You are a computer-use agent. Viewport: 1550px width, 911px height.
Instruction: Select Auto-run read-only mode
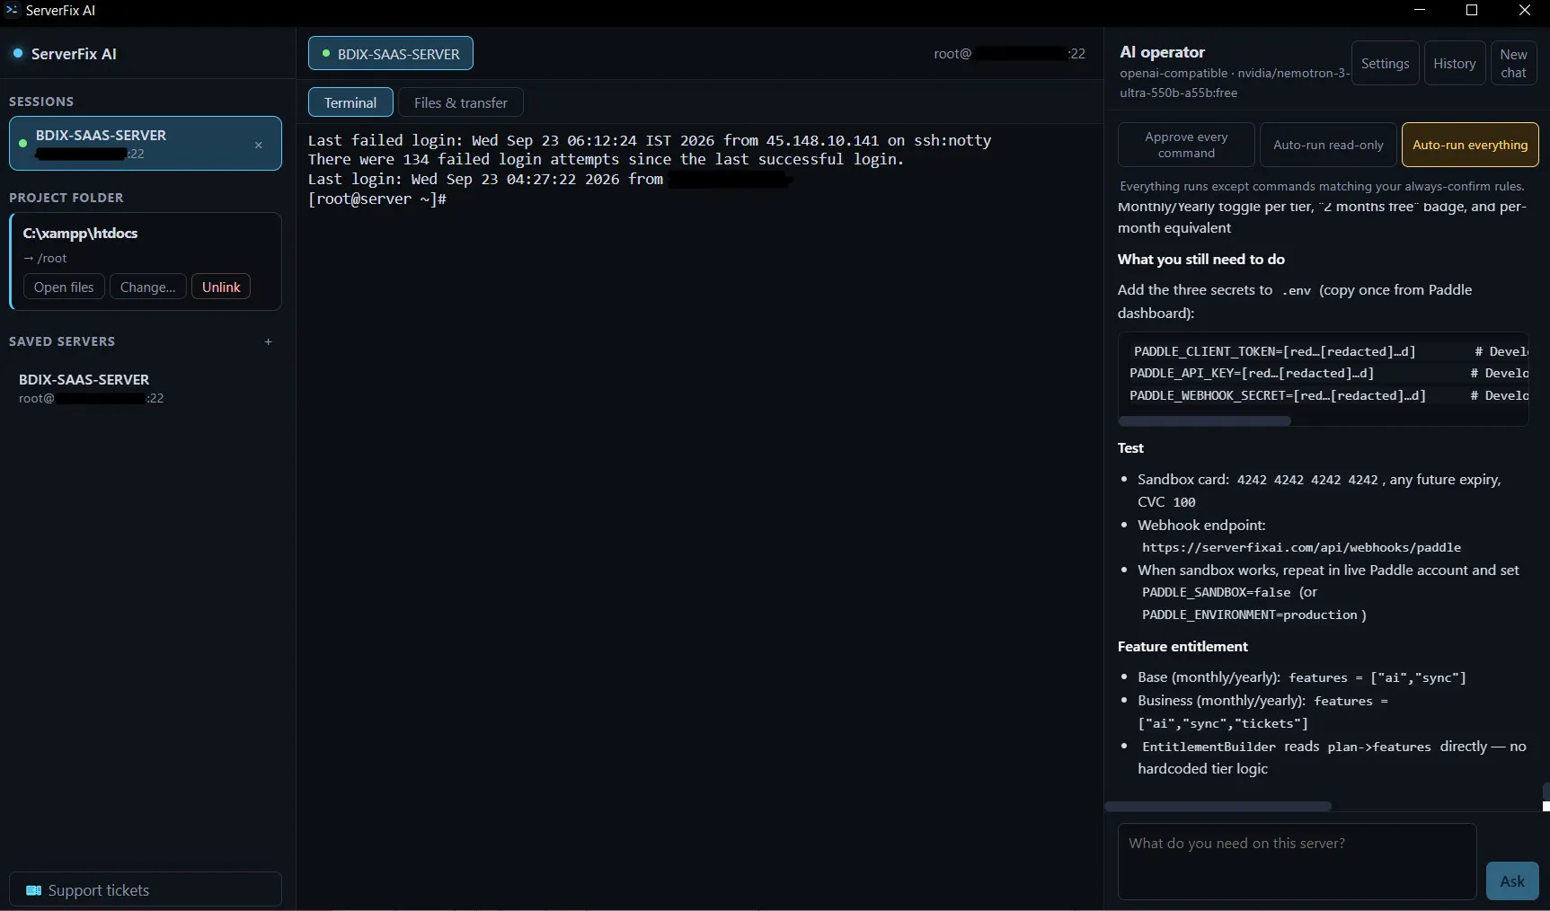[1328, 145]
